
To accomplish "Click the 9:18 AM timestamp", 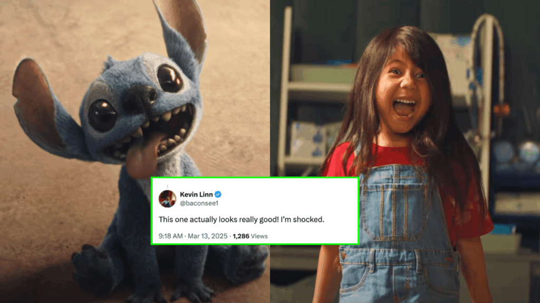I will 170,236.
